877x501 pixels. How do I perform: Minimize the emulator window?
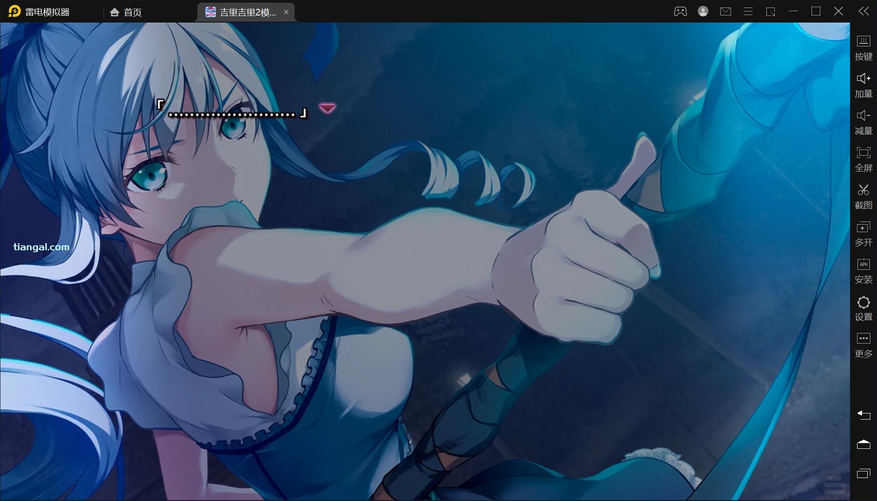(793, 11)
